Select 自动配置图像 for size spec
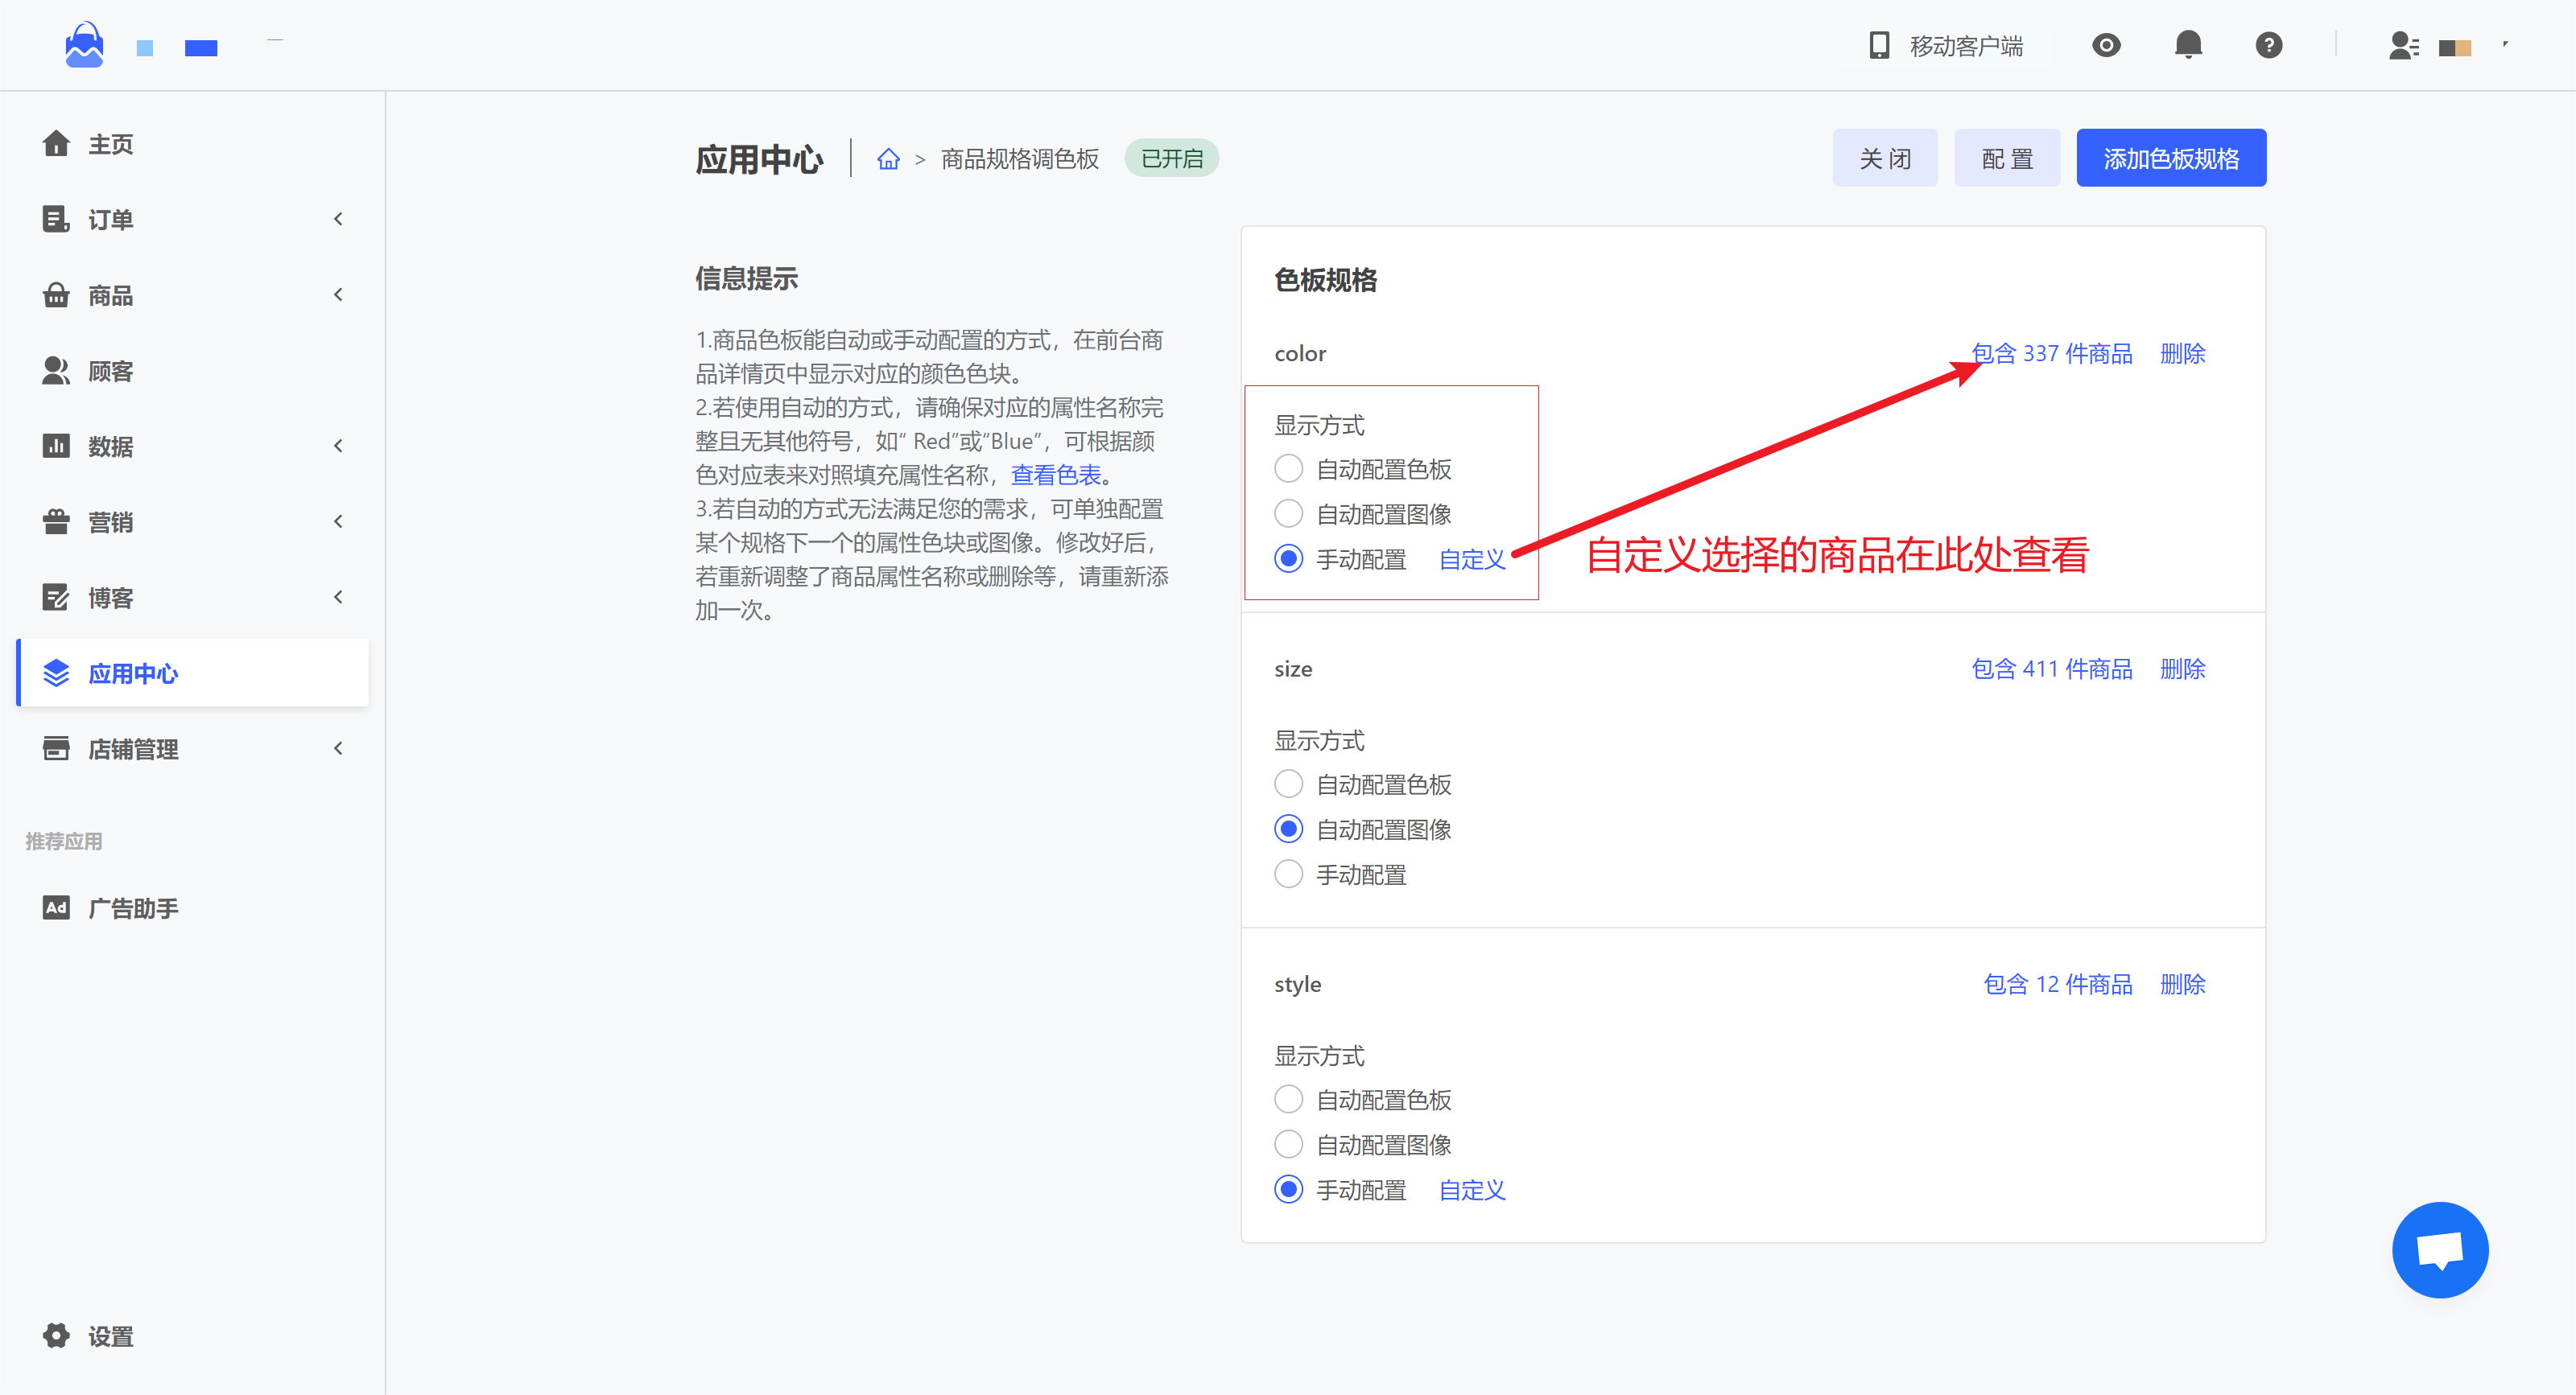Image resolution: width=2576 pixels, height=1395 pixels. click(x=1289, y=829)
